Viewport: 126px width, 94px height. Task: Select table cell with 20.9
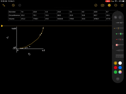click(x=99, y=12)
